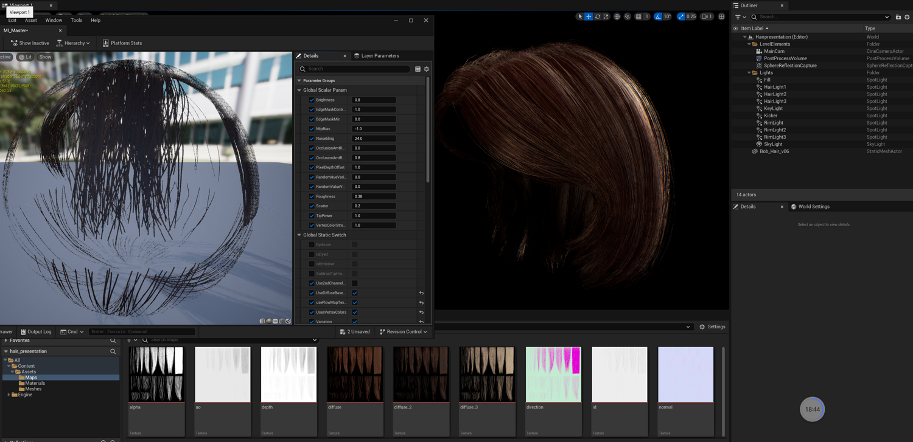
Task: Open Details panel settings gear icon
Action: click(x=426, y=69)
